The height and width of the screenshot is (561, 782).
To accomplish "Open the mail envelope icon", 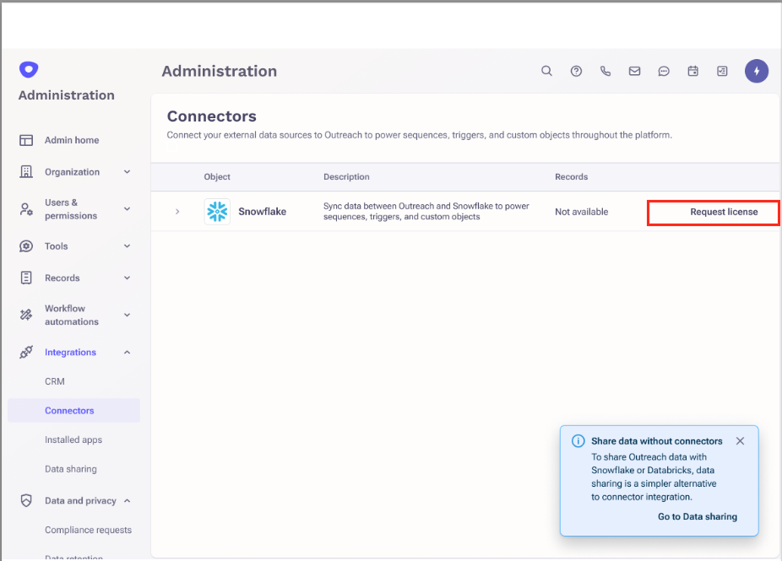I will tap(634, 72).
